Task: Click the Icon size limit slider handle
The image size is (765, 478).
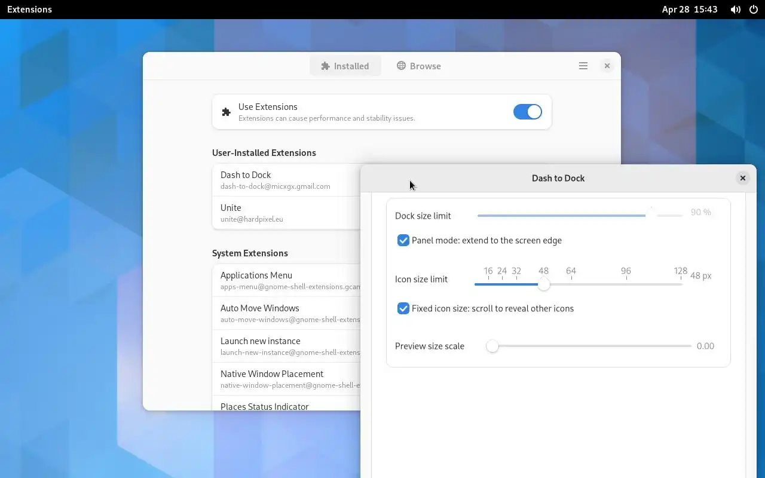Action: pyautogui.click(x=543, y=284)
